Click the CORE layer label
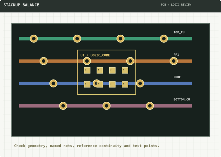The height and width of the screenshot is (157, 221). coord(177,77)
